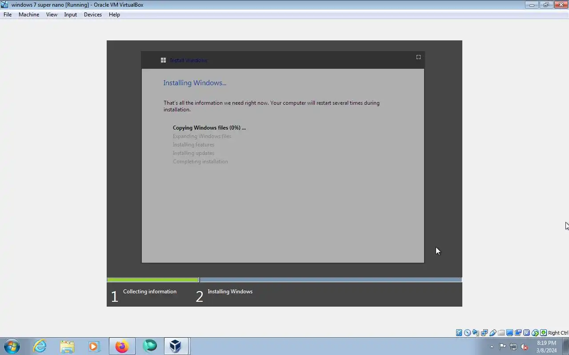
Task: Open the Help menu
Action: coord(114,15)
